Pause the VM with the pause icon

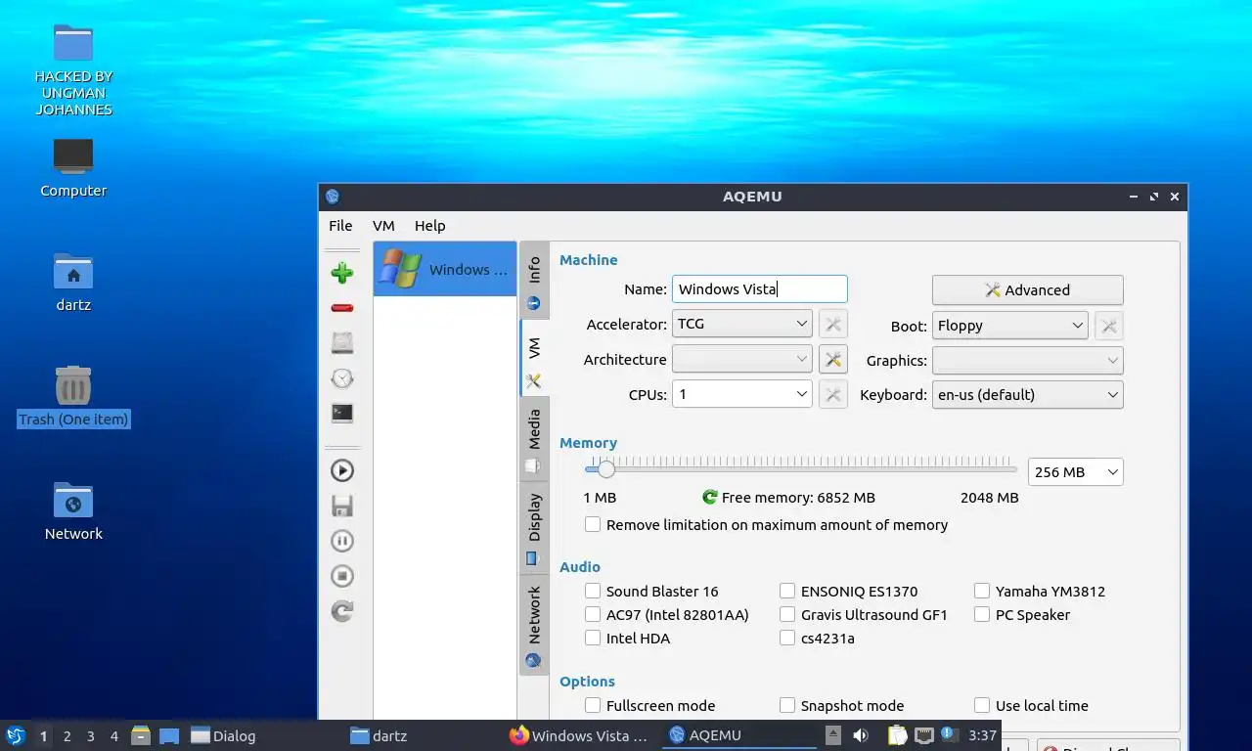341,541
